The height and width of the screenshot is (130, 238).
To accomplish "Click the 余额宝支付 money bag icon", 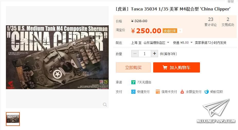I will pyautogui.click(x=182, y=92).
